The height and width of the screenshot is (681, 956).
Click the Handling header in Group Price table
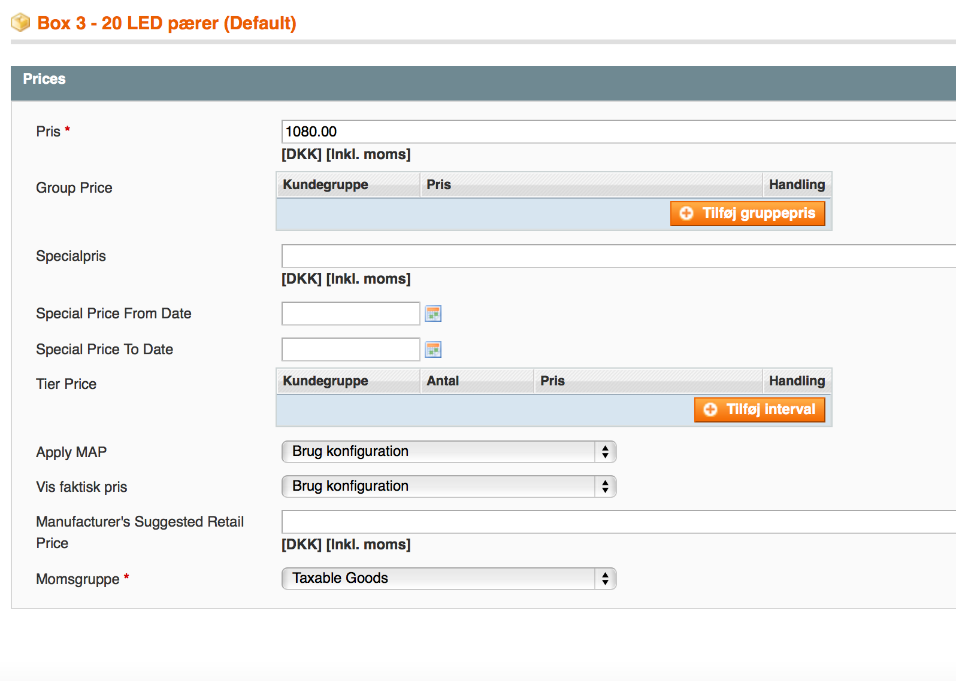click(x=797, y=185)
